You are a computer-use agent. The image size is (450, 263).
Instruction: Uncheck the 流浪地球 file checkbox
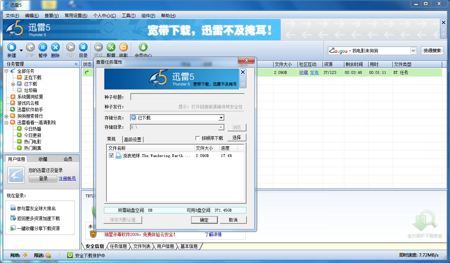[x=111, y=156]
